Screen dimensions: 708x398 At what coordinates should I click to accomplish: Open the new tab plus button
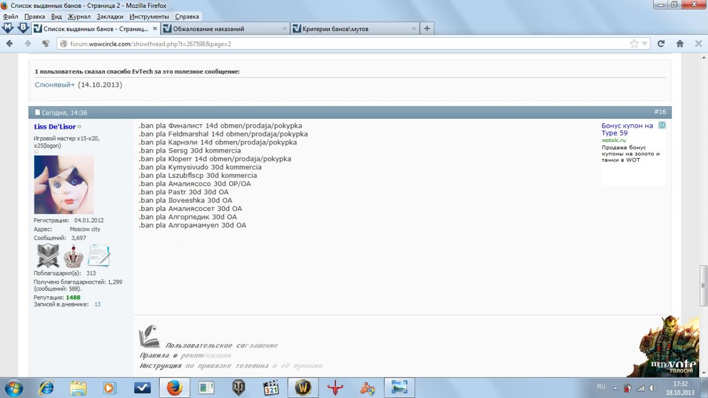click(x=427, y=28)
